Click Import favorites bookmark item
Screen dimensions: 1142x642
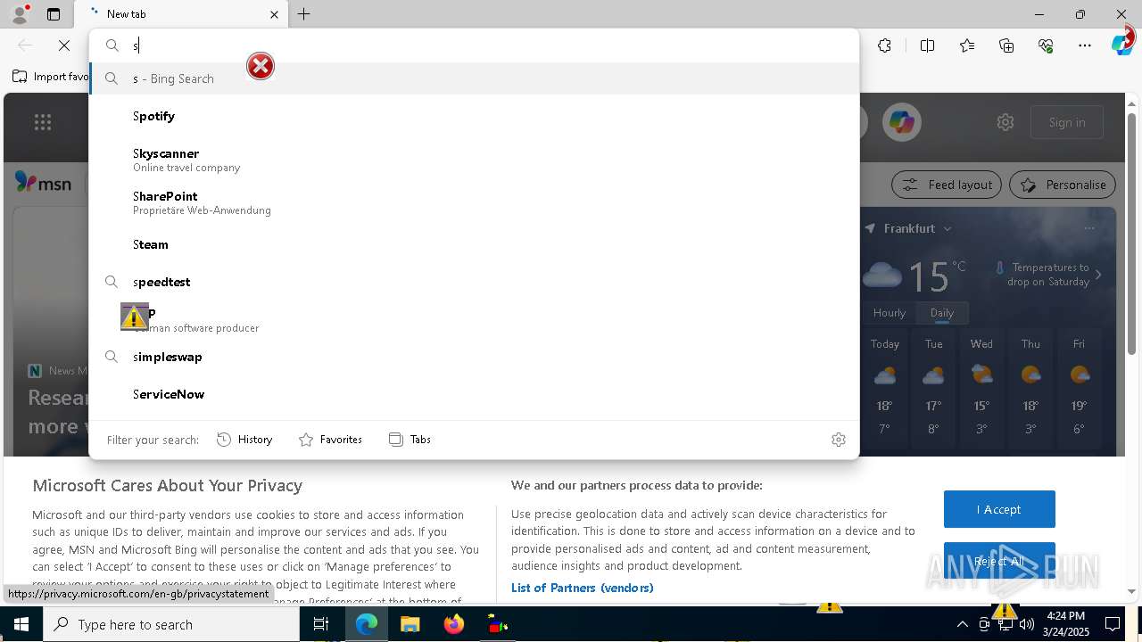[51, 77]
